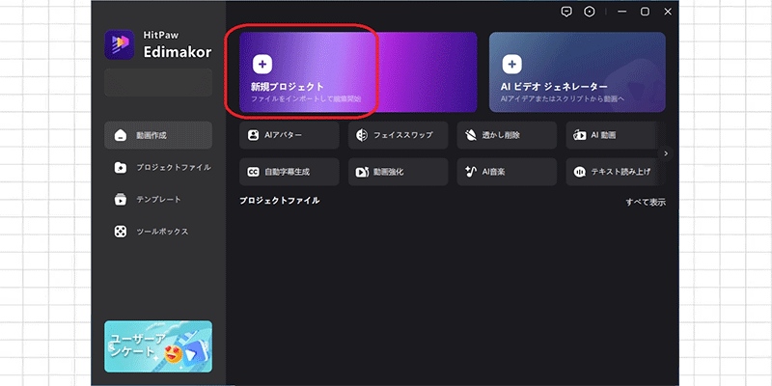Launch the AI音楽 tool
The height and width of the screenshot is (386, 772).
click(x=507, y=172)
